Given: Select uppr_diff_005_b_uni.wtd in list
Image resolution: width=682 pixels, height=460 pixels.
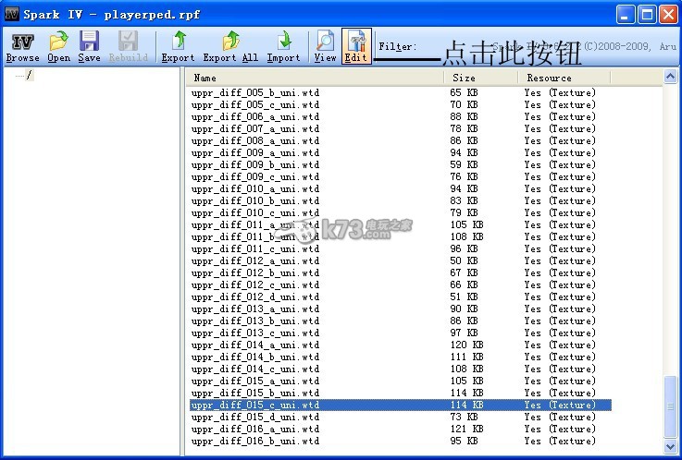Looking at the screenshot, I should (255, 92).
